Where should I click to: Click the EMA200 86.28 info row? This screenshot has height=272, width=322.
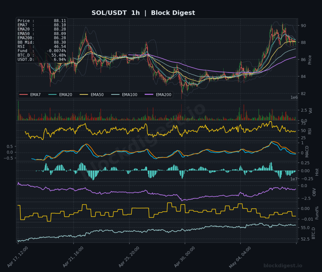[x=42, y=38]
